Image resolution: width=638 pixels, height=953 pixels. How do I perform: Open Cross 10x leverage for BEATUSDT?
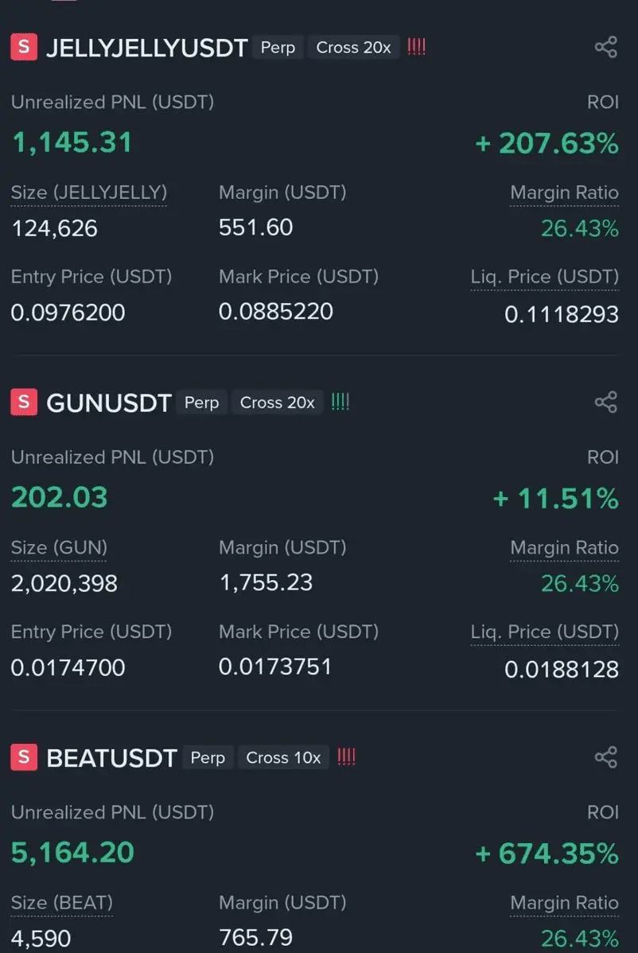pyautogui.click(x=283, y=757)
